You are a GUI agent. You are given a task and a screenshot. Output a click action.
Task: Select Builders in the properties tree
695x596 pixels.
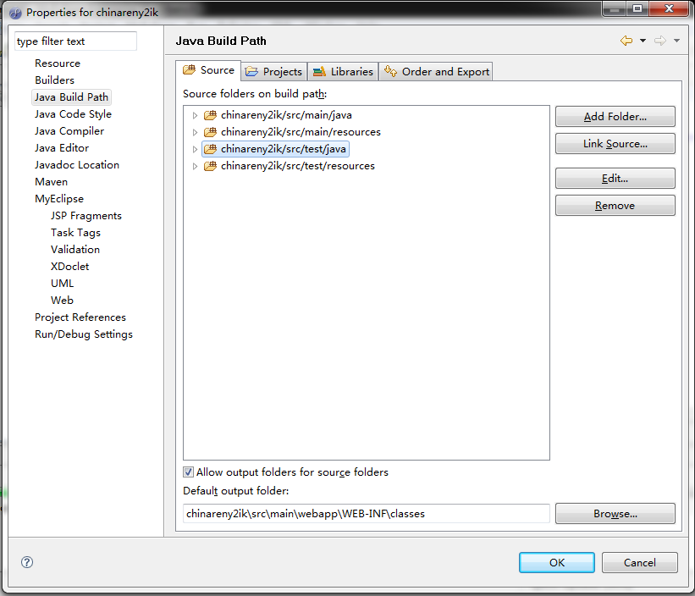[x=54, y=80]
